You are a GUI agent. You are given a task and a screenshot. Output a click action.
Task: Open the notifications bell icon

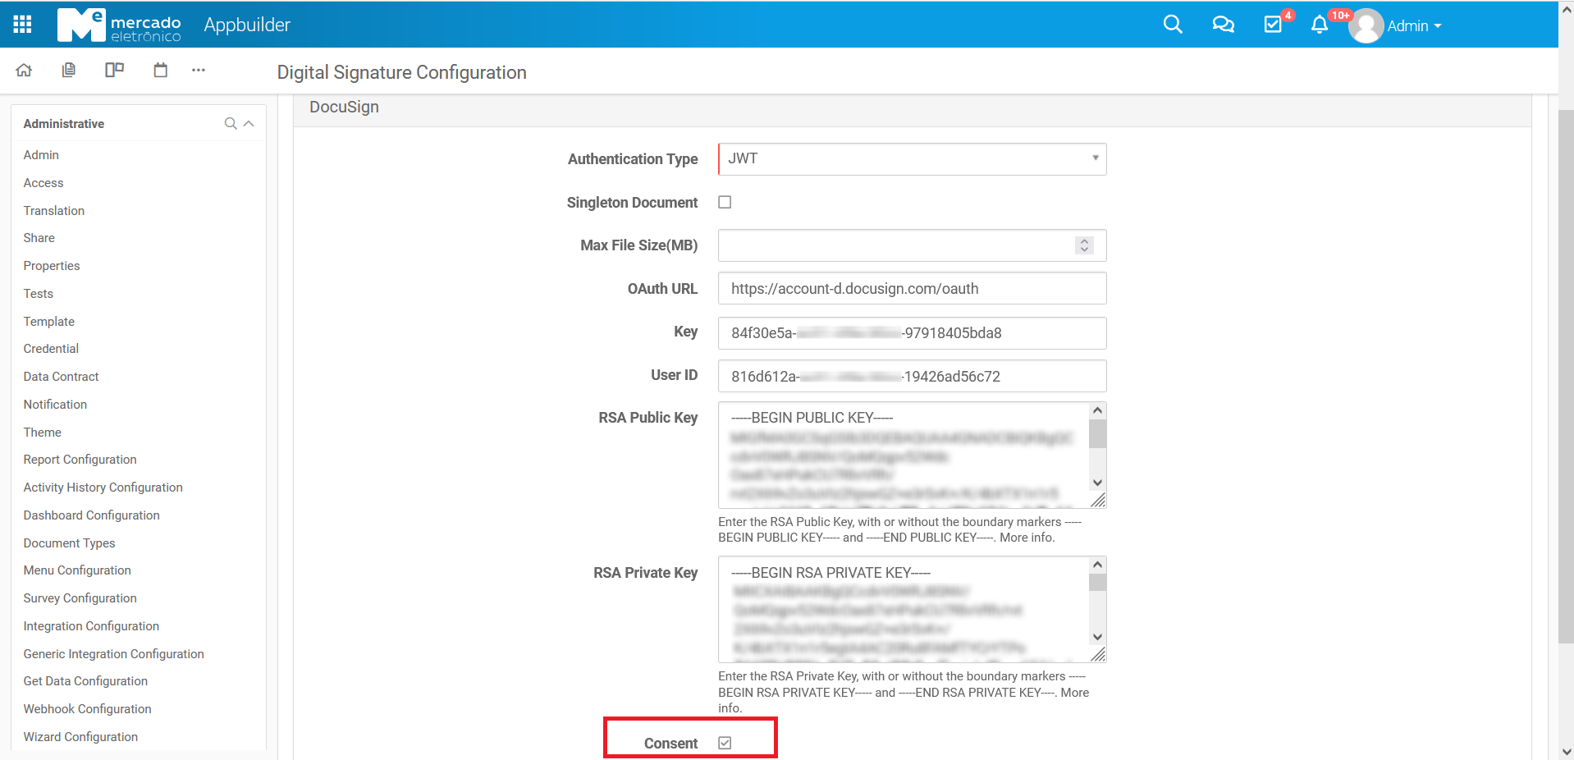(1319, 25)
